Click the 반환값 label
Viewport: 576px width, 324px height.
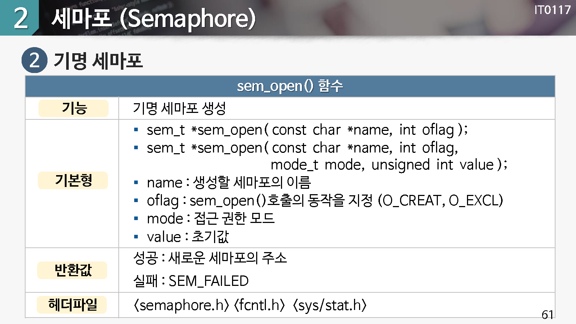click(x=72, y=270)
